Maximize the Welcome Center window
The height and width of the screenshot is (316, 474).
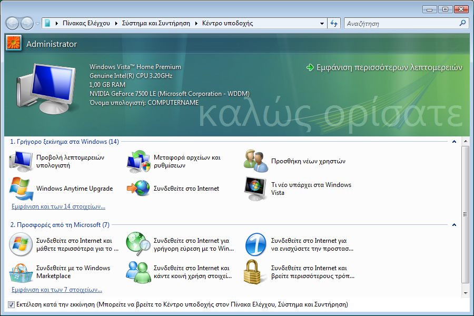[445, 9]
